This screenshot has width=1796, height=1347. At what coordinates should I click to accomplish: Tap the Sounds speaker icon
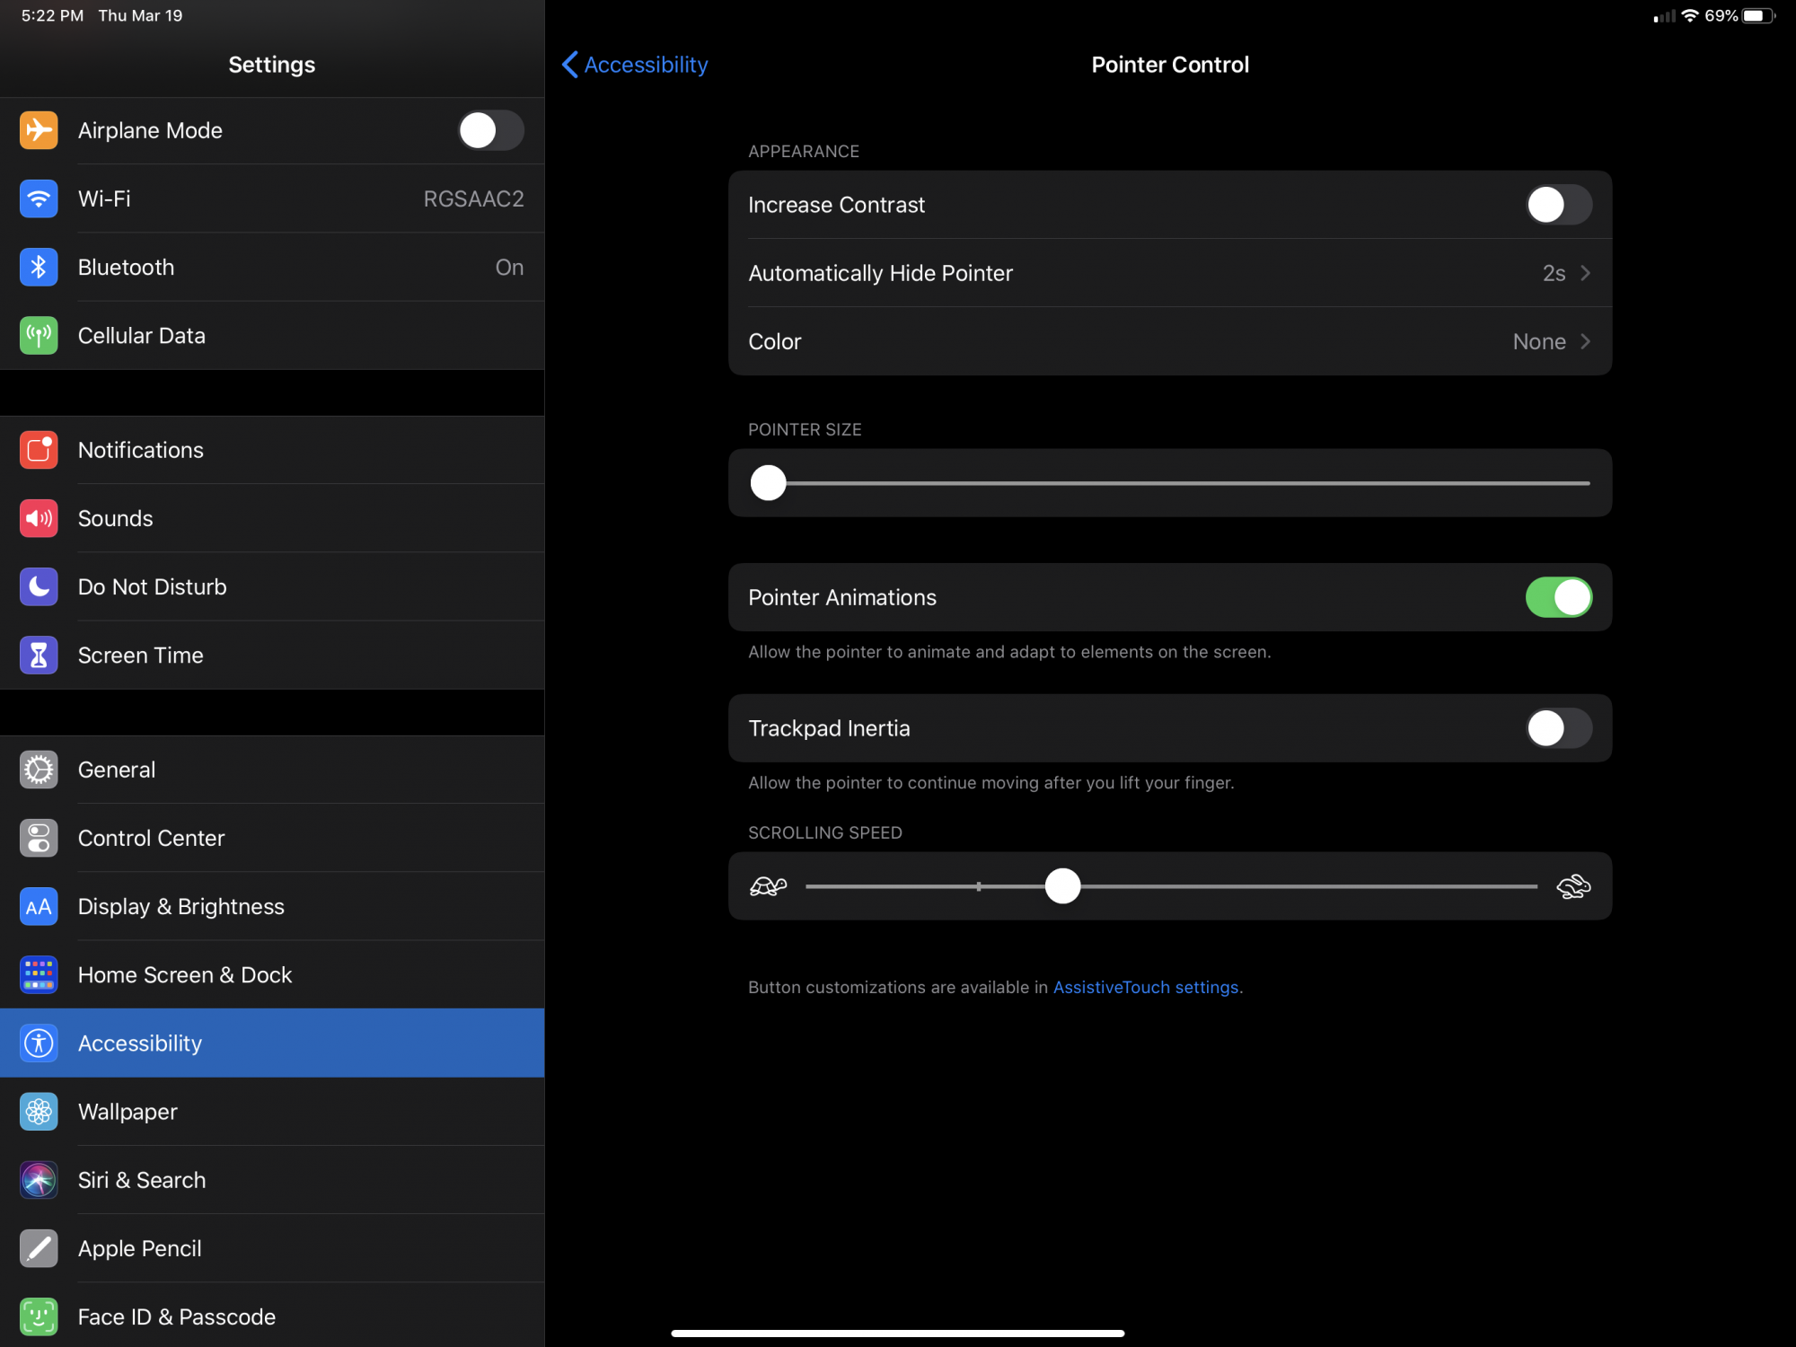tap(39, 518)
